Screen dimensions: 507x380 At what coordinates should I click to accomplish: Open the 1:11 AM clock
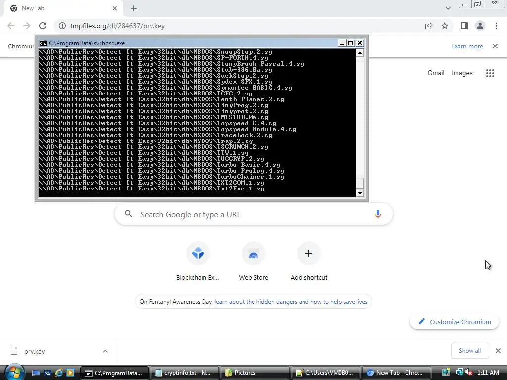click(488, 373)
